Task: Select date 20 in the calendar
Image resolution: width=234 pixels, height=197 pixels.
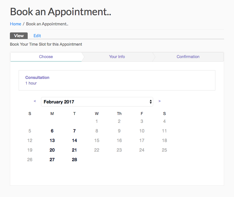Action: [x=52, y=150]
